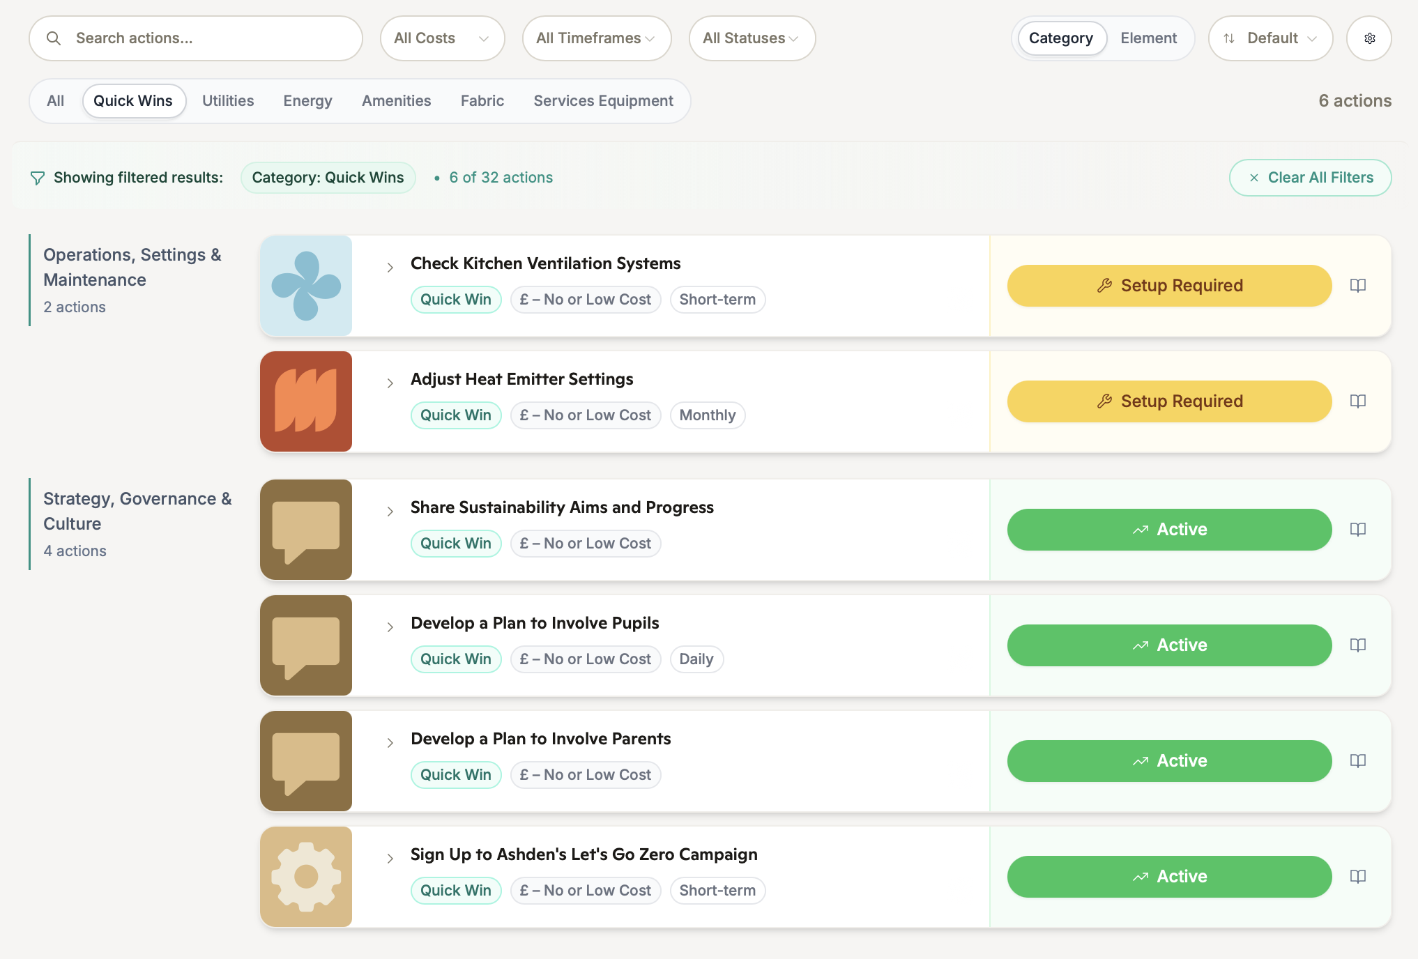This screenshot has width=1418, height=959.
Task: Click Clear All Filters button
Action: [x=1310, y=178]
